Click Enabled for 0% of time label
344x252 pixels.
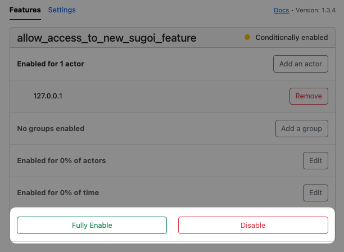(x=58, y=193)
